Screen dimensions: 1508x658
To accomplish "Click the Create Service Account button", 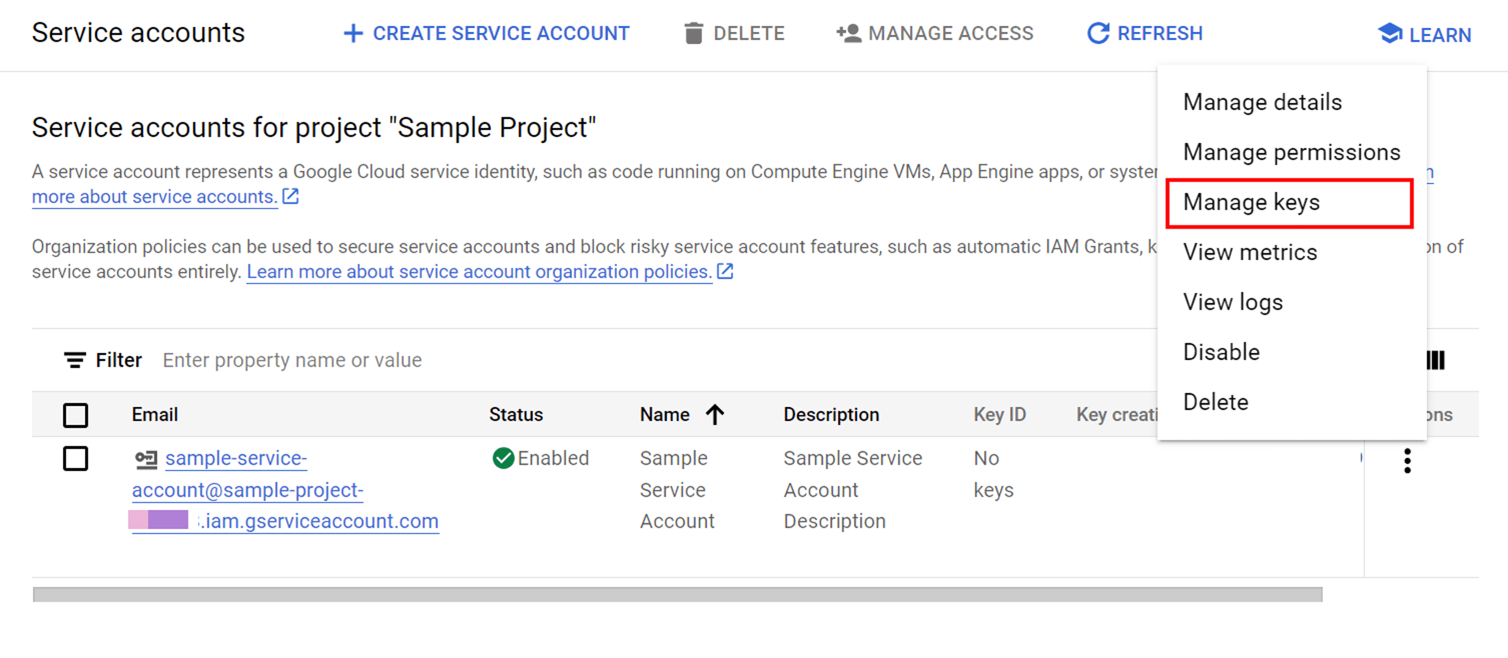I will (x=486, y=33).
